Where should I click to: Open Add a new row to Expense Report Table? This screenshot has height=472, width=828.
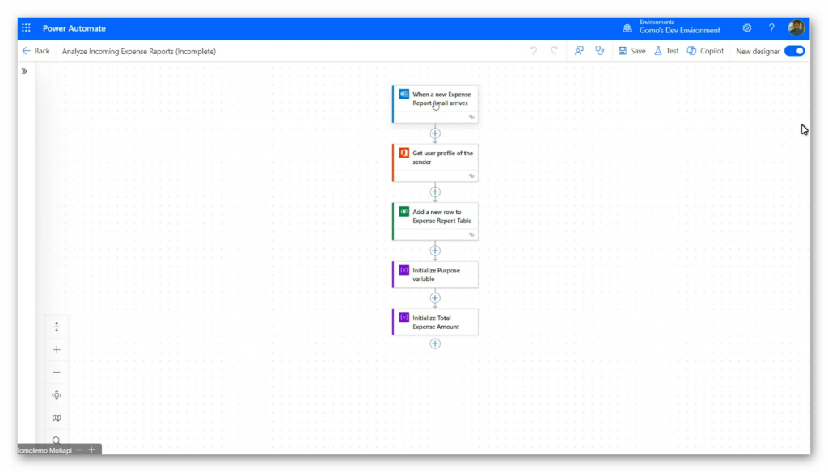(x=436, y=221)
